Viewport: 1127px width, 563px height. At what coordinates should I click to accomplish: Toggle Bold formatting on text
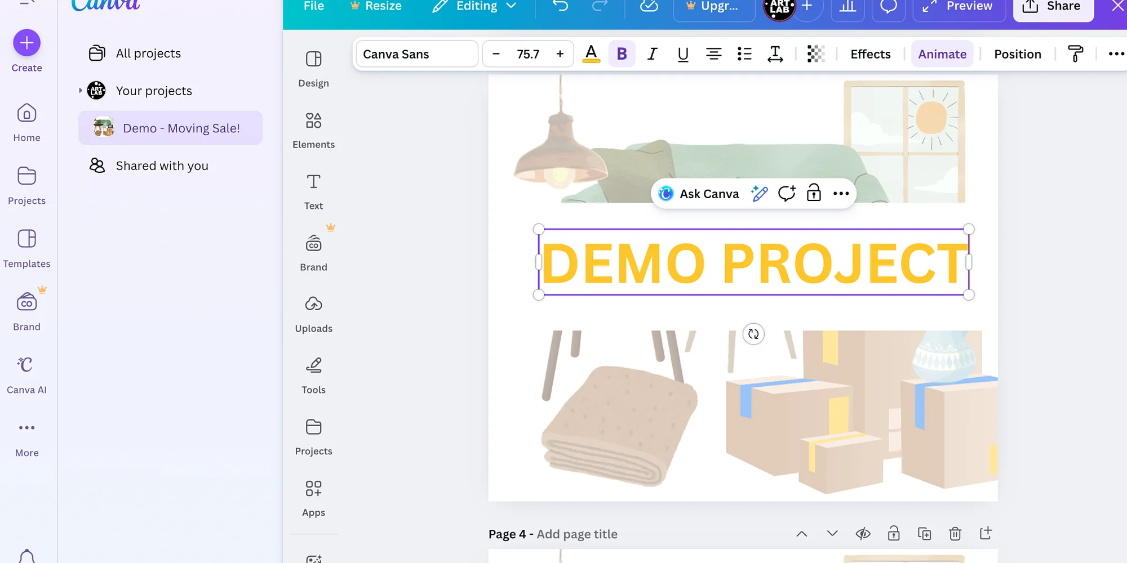pos(622,54)
